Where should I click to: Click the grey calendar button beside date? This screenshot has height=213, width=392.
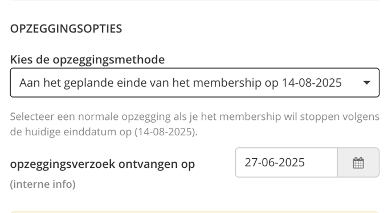coord(358,162)
